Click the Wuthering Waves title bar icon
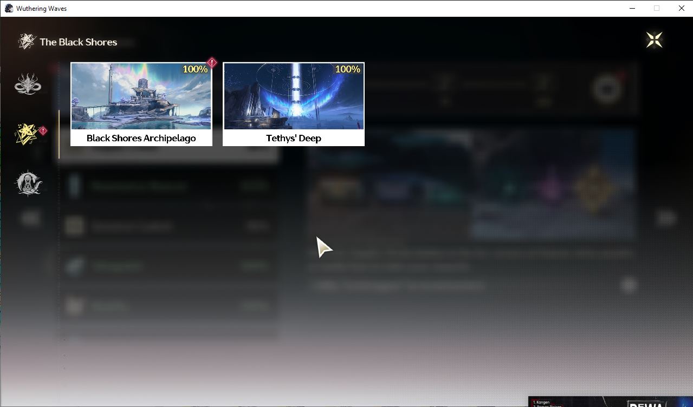This screenshot has width=693, height=407. [9, 8]
